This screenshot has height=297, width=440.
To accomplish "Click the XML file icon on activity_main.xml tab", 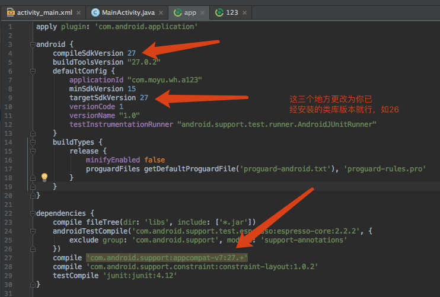I will coord(11,12).
